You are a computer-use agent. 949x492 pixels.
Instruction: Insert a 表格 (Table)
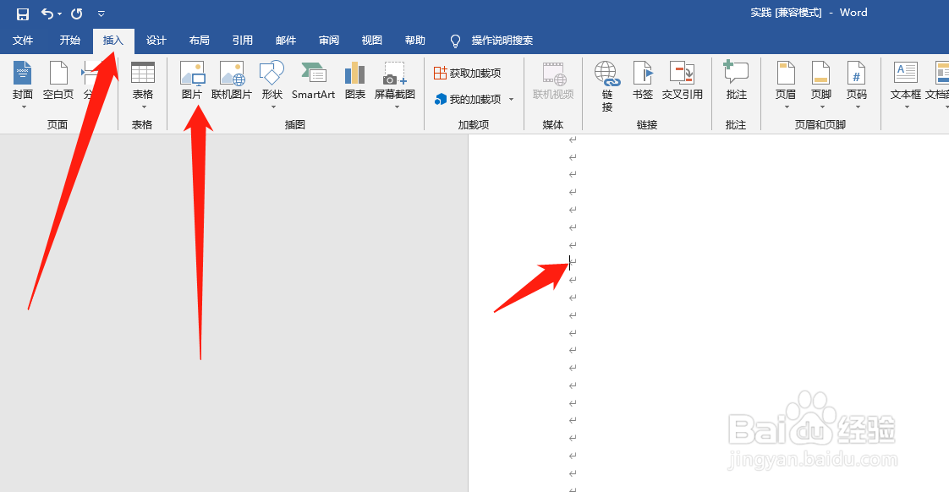click(x=141, y=82)
